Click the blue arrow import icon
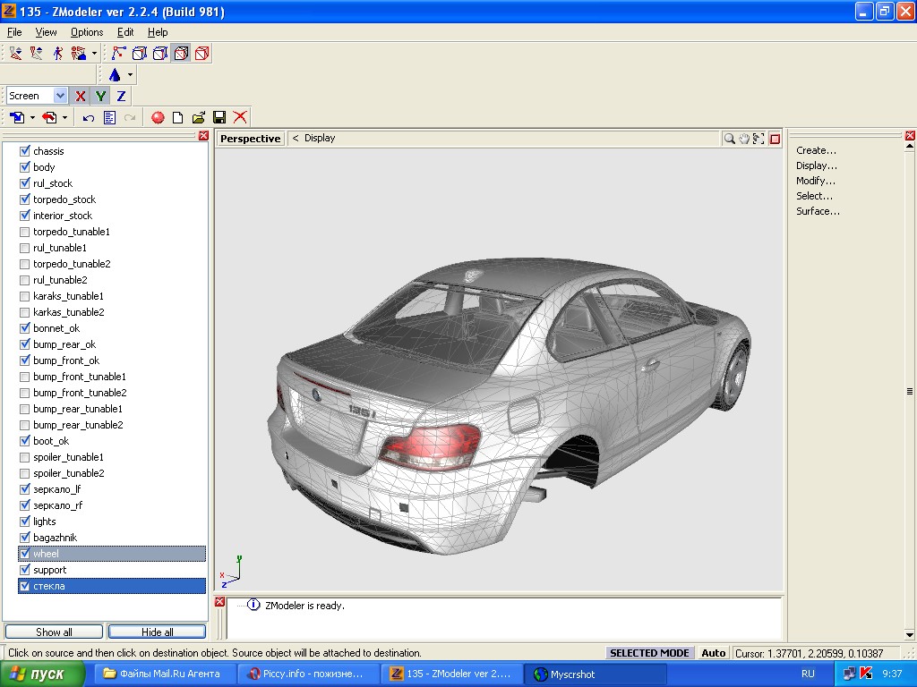917x687 pixels. (x=17, y=117)
